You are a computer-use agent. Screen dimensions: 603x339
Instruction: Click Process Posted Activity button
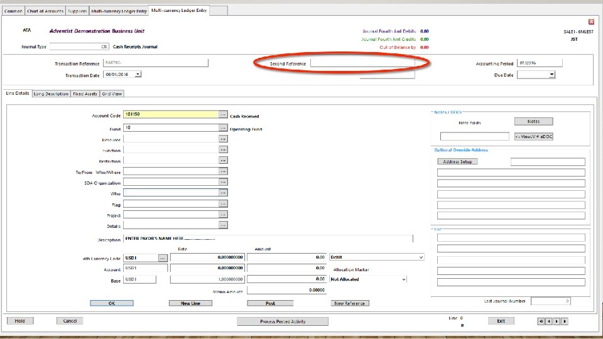[x=283, y=321]
